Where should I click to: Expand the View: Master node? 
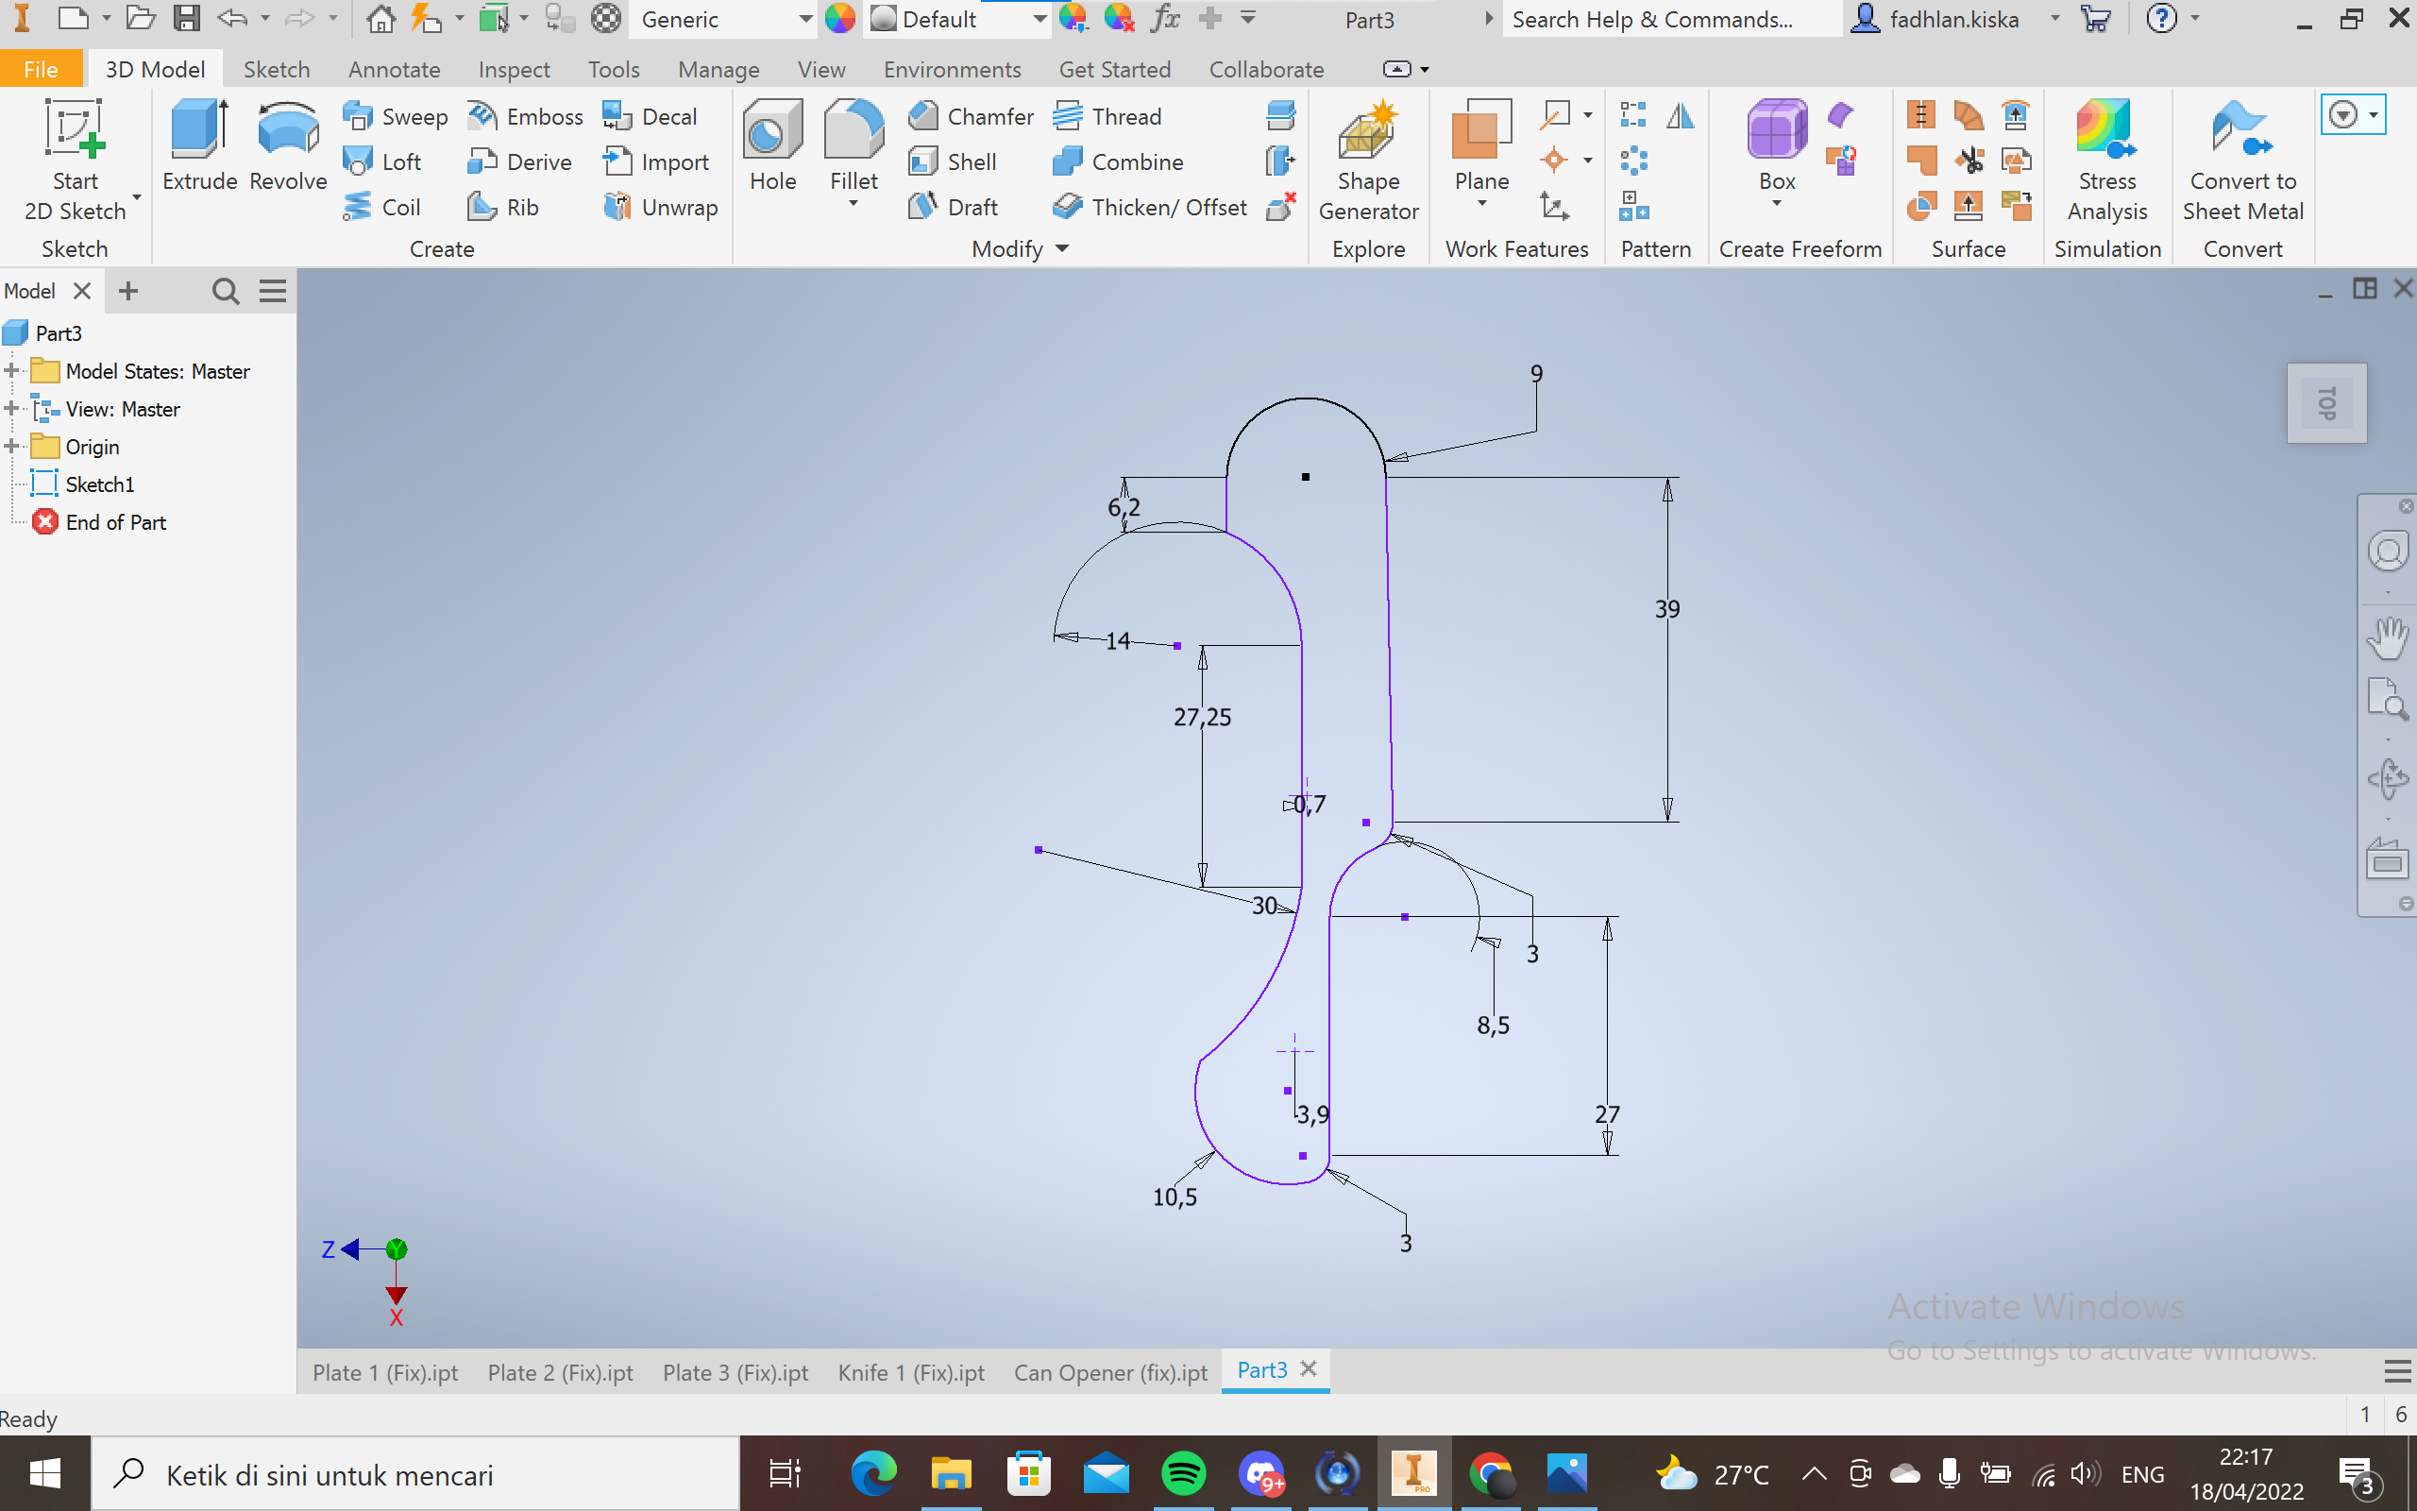point(12,409)
